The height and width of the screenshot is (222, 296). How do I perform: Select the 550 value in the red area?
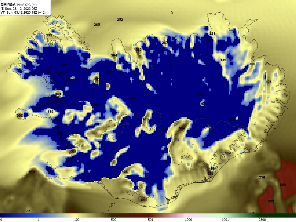point(283,185)
